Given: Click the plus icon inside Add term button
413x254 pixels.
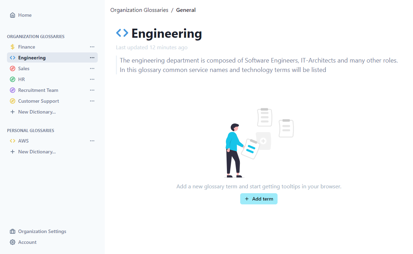Looking at the screenshot, I should [x=247, y=199].
